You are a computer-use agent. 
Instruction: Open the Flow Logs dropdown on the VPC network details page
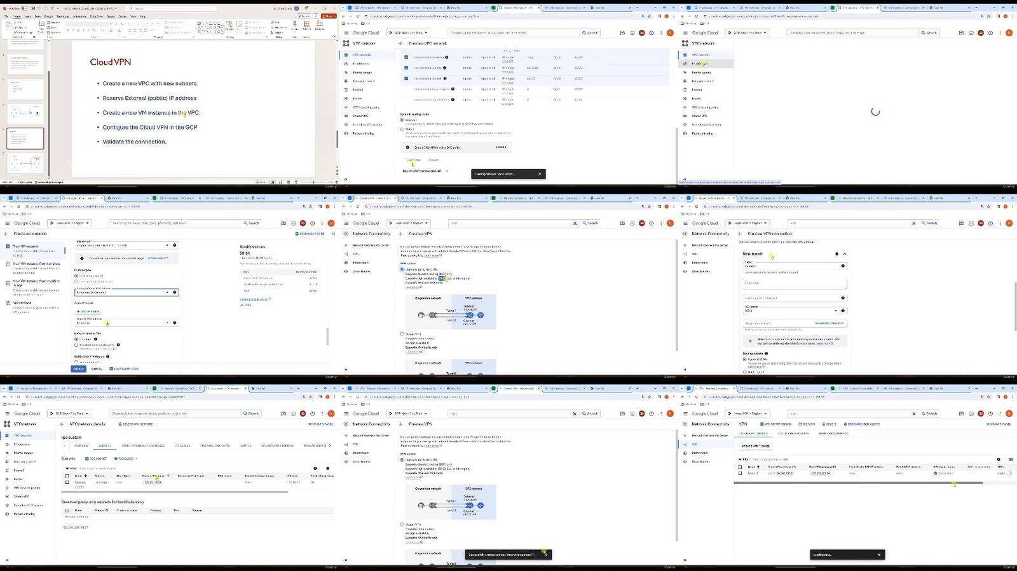click(x=125, y=459)
